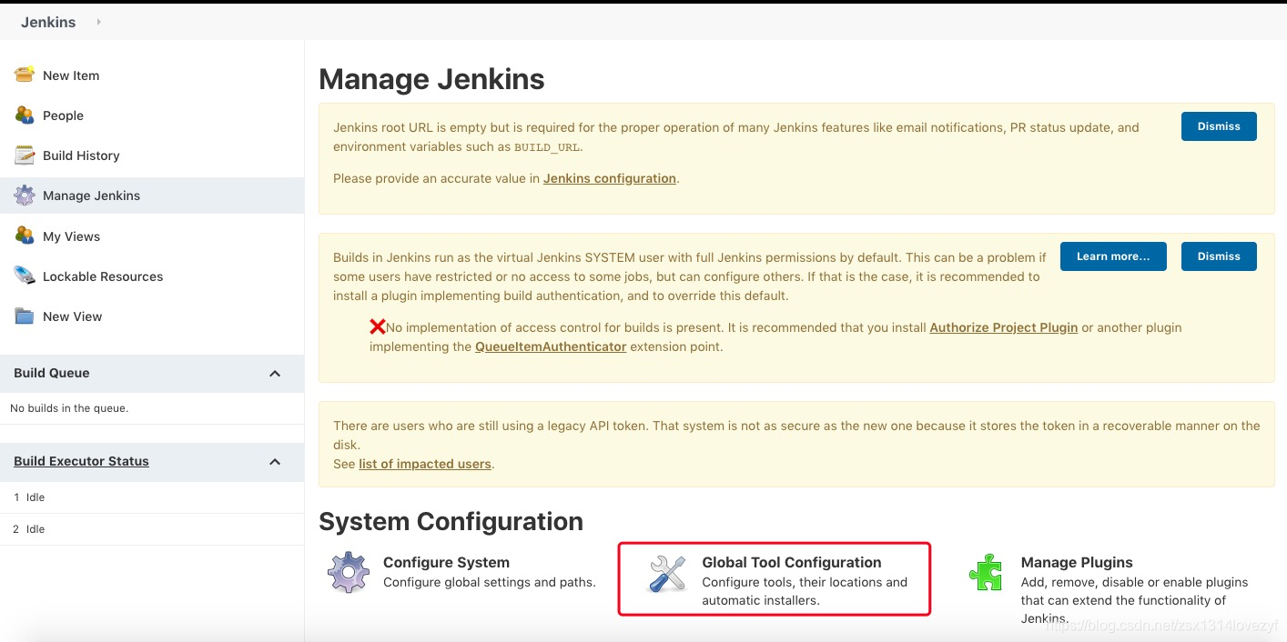The image size is (1287, 642).
Task: Click the Build History notepad icon
Action: pos(25,155)
